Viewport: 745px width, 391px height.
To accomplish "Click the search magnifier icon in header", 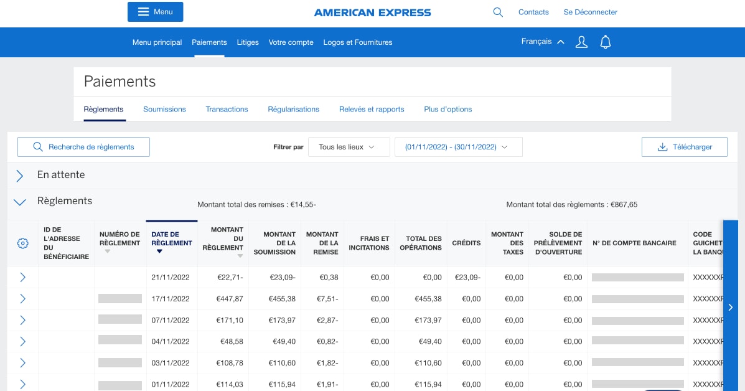I will (x=498, y=12).
